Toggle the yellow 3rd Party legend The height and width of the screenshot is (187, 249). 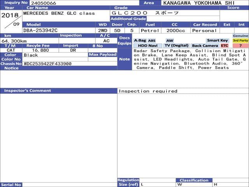[240, 41]
